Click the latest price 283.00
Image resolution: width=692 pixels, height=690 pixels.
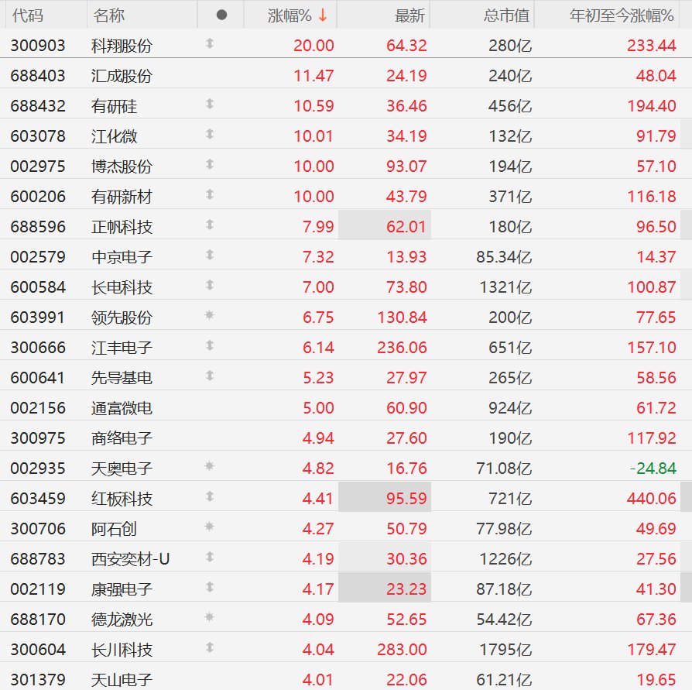click(402, 650)
